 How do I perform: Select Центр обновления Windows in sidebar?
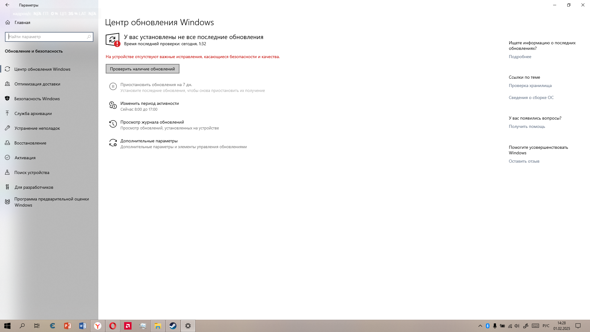pos(49,69)
